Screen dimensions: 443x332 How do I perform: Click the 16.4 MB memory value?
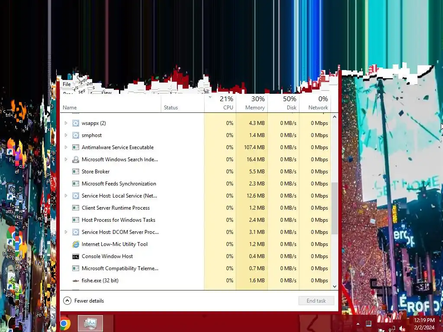tap(256, 160)
